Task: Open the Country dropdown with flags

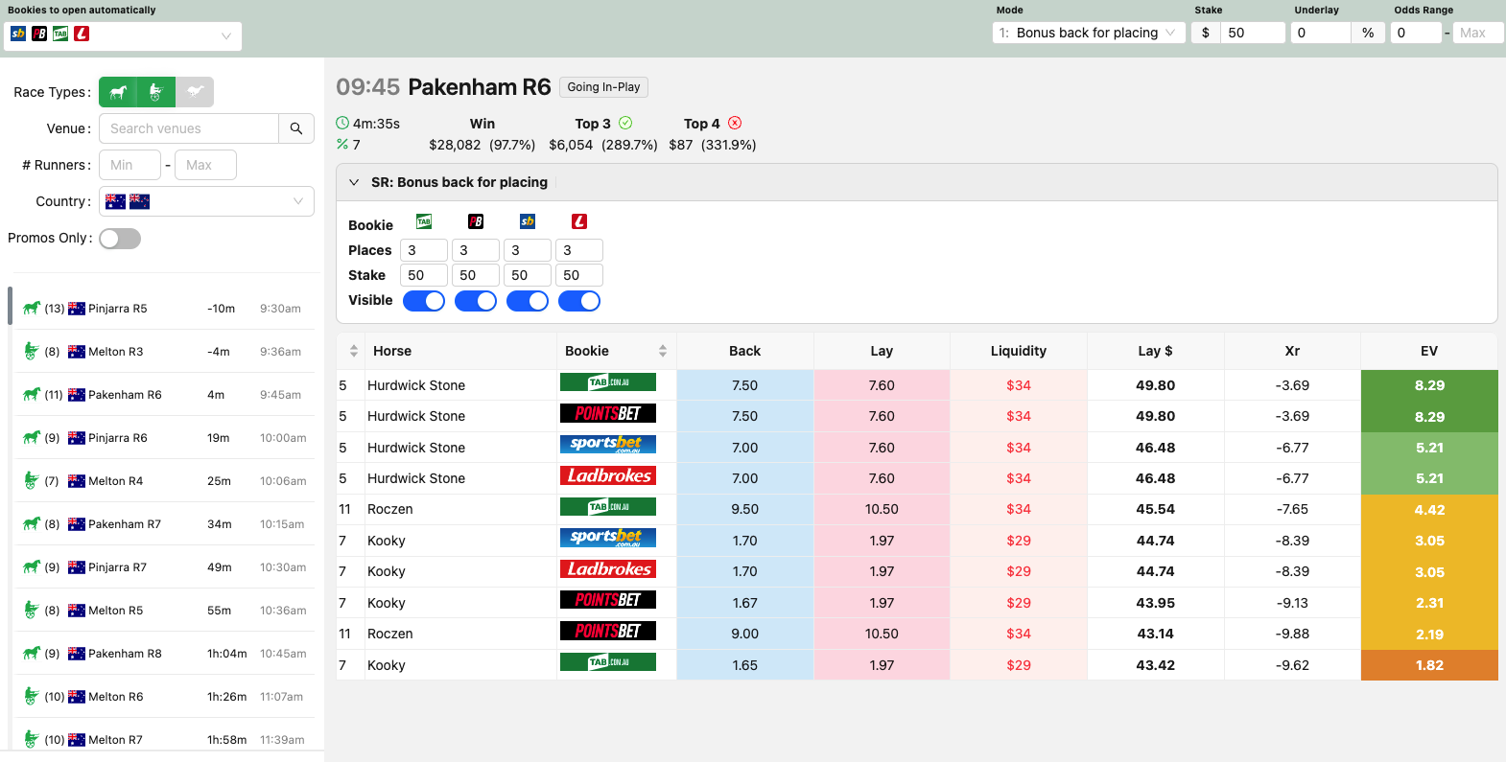Action: (x=206, y=201)
